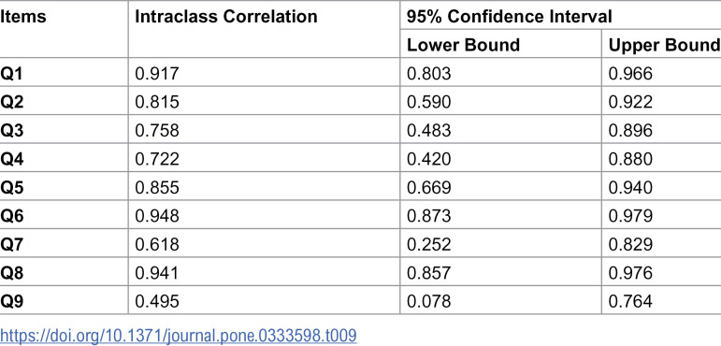Click Q3 upper bound value 0.896
Viewport: 721px width, 346px height.
click(x=630, y=130)
